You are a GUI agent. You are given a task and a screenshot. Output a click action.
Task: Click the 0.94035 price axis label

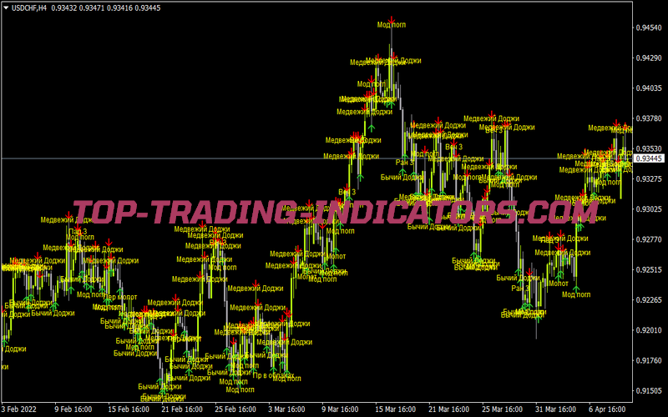click(x=649, y=88)
